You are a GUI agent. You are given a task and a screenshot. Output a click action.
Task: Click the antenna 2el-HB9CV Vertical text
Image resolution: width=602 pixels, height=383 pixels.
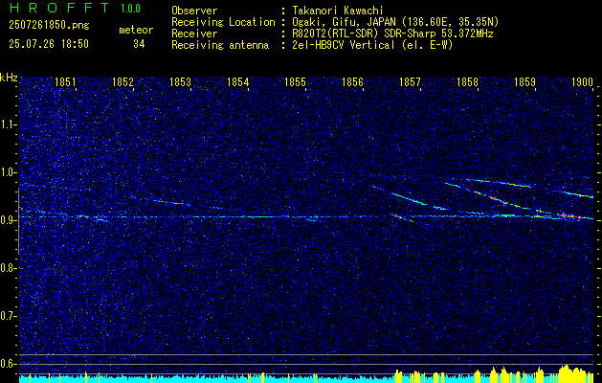pos(344,45)
